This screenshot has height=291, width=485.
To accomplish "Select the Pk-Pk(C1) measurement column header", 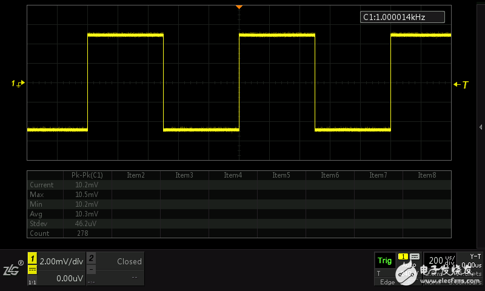I will (x=87, y=175).
